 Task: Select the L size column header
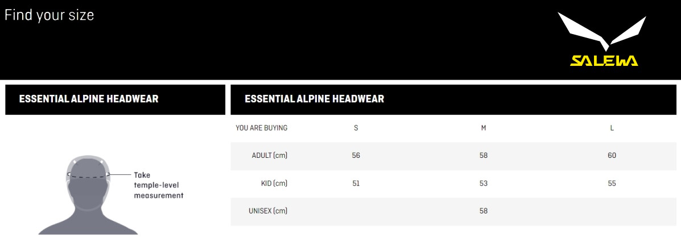pos(612,128)
